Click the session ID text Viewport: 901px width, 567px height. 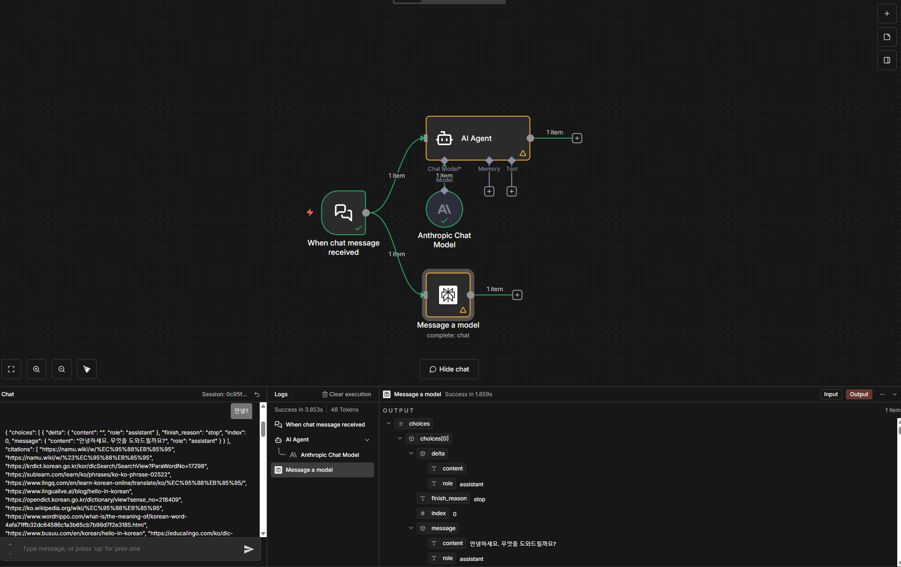tap(224, 394)
